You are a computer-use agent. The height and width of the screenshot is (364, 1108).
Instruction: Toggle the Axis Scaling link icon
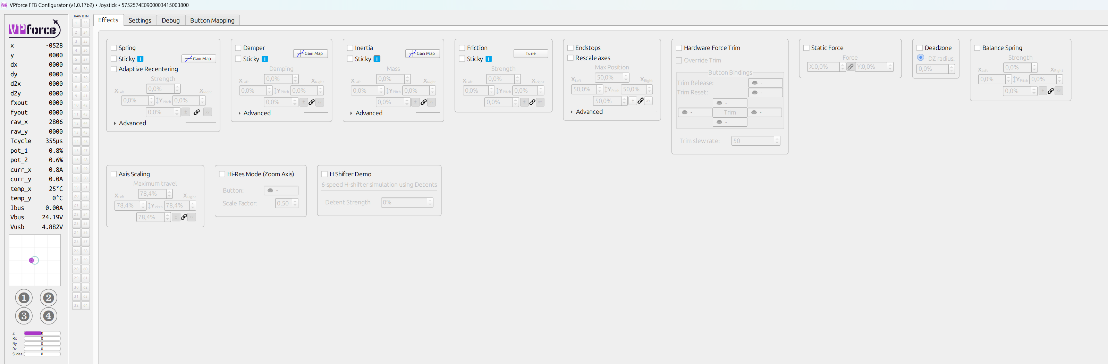[184, 217]
